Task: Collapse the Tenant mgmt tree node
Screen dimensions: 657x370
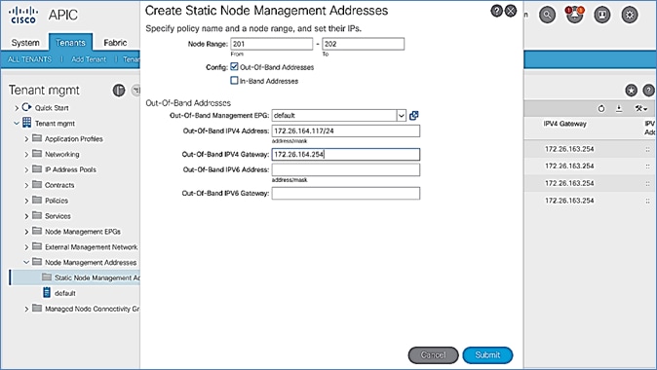Action: tap(17, 123)
